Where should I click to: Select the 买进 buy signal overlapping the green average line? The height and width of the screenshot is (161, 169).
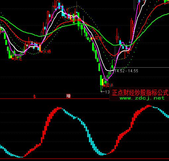[97, 38]
